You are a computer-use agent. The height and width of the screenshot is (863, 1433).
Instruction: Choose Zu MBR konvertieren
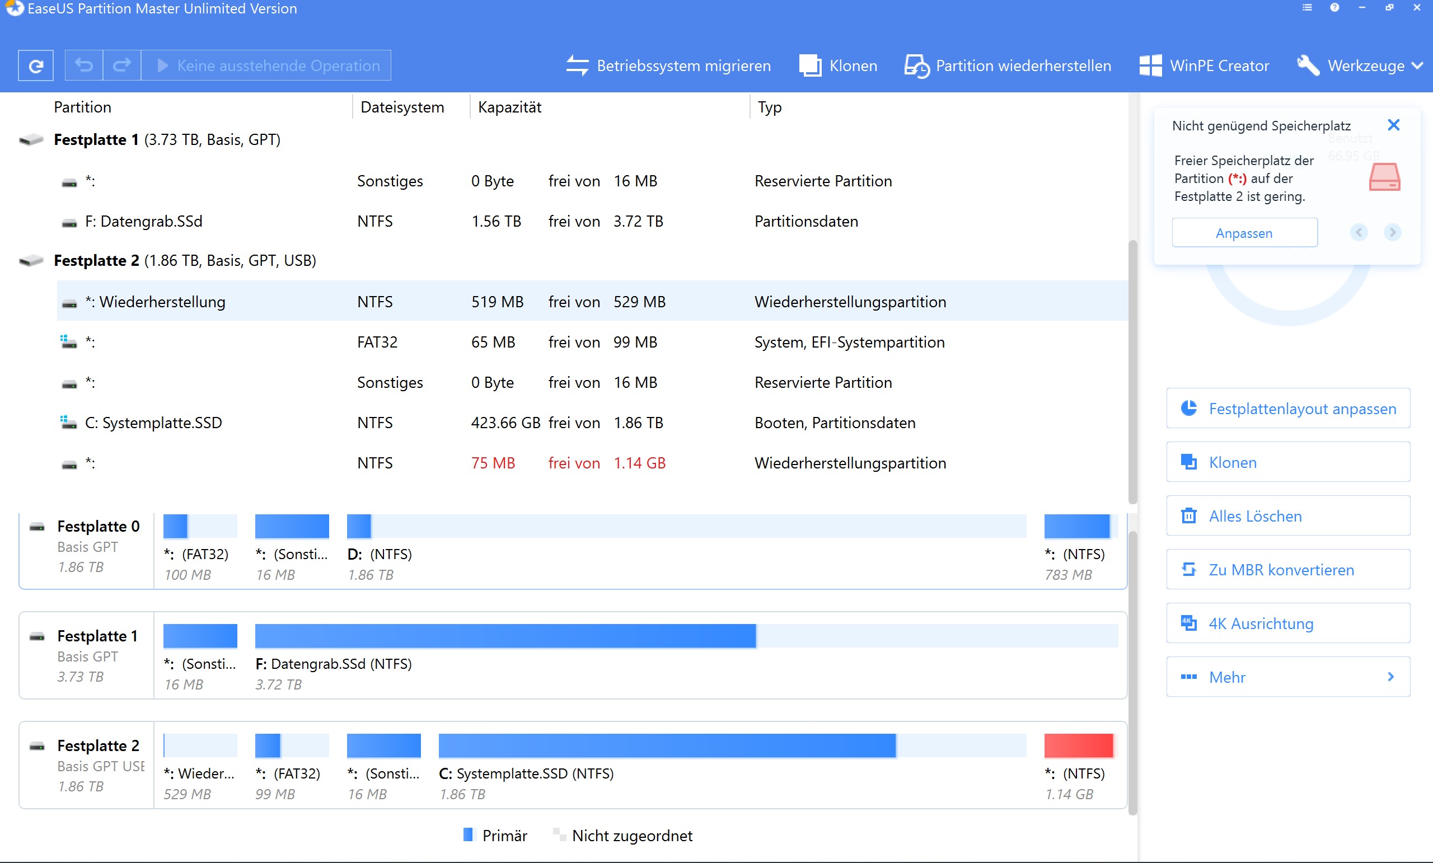tap(1287, 569)
